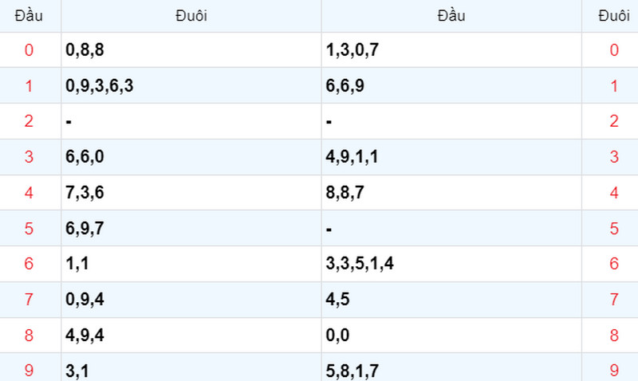Select the cell showing 4,9,4
This screenshot has width=638, height=381.
click(x=191, y=335)
